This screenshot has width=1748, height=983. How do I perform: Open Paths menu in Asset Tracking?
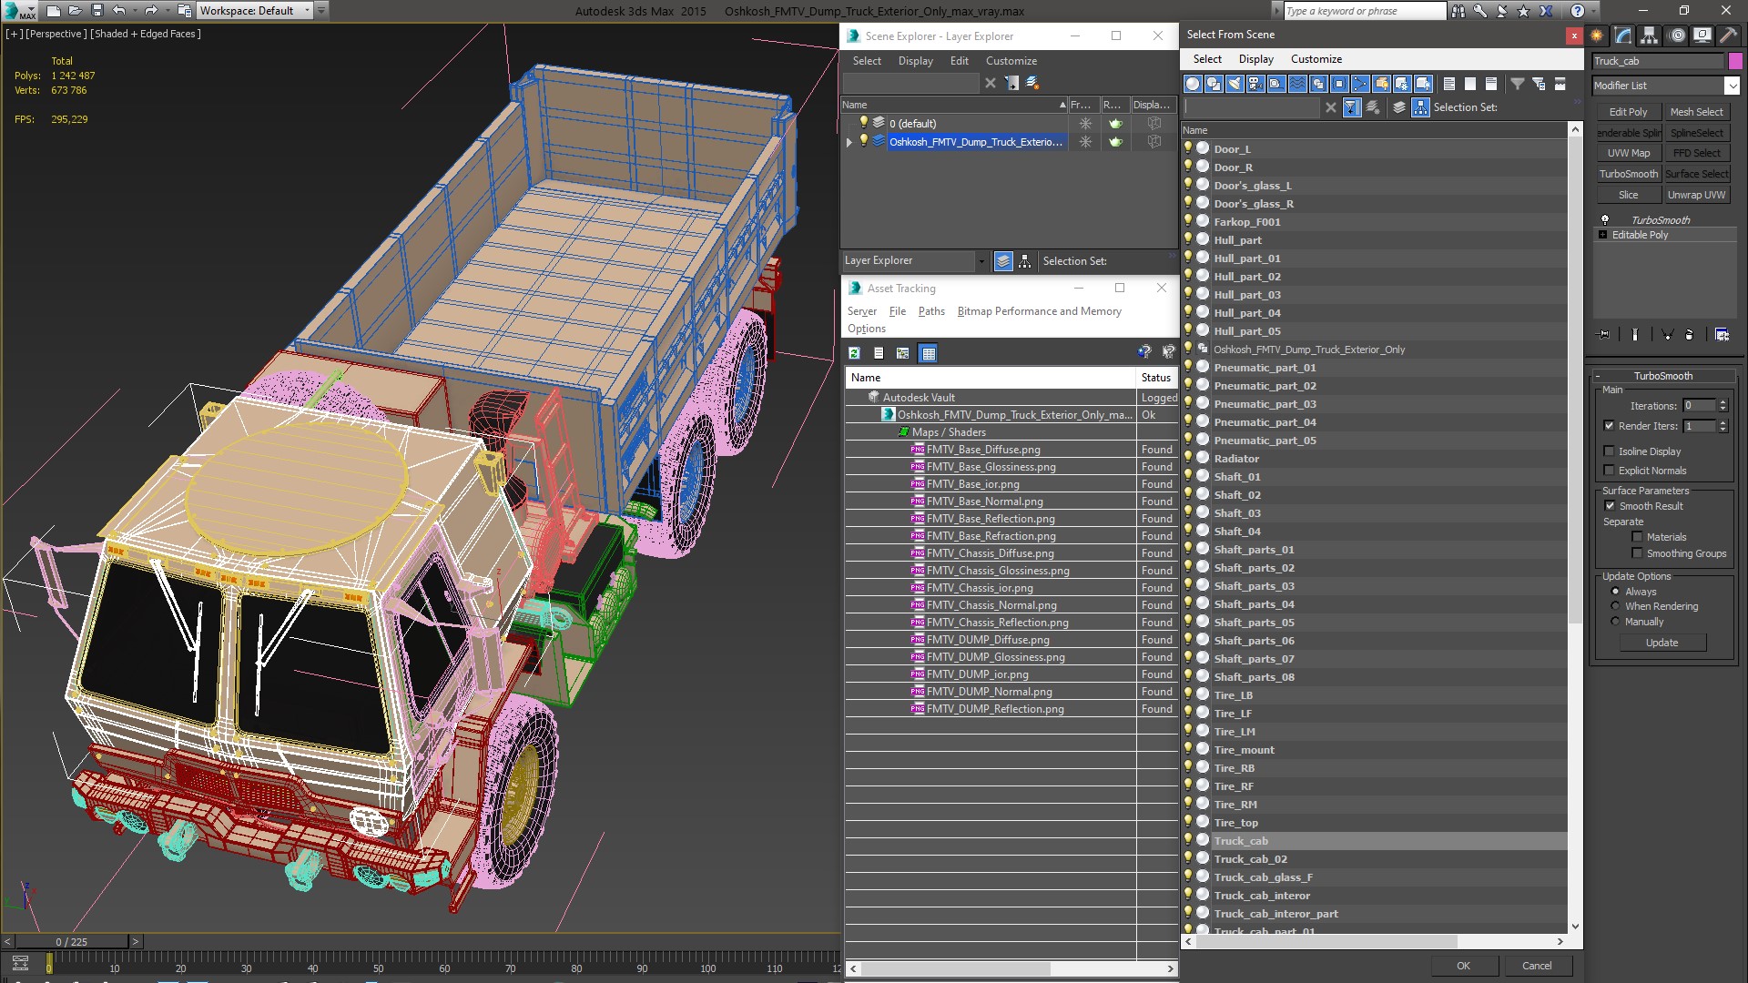point(931,311)
